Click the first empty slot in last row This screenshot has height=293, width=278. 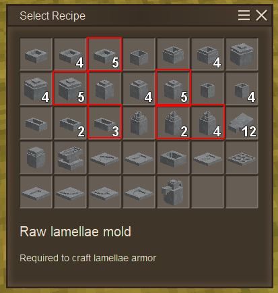[x=207, y=192]
